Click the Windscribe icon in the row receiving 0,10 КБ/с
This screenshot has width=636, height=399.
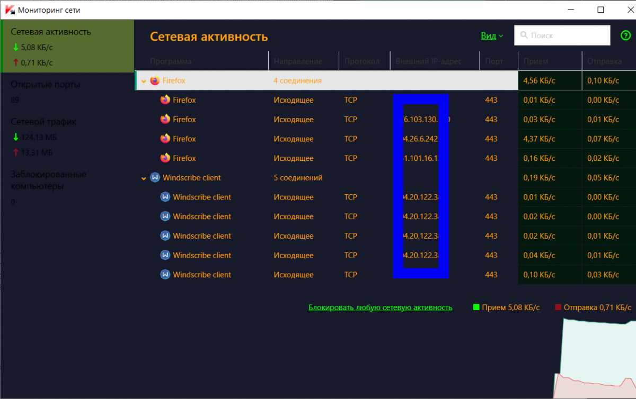(165, 275)
